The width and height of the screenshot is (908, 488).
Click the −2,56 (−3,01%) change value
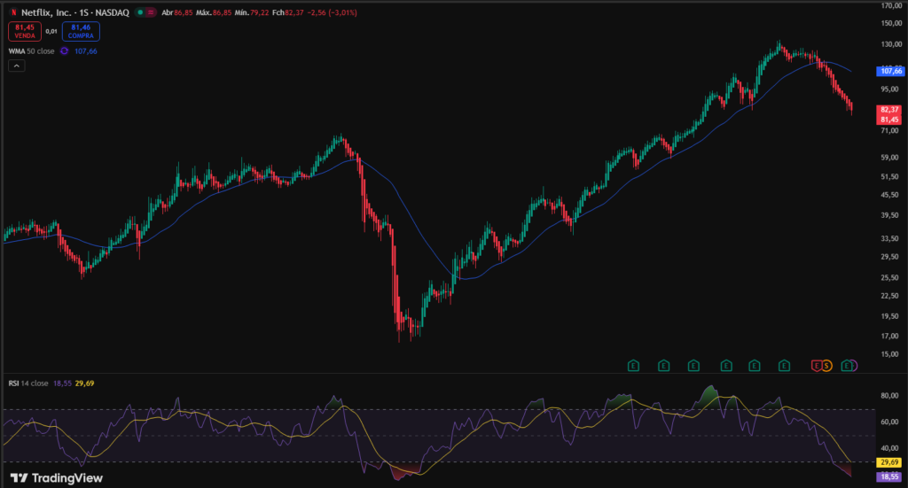click(332, 12)
